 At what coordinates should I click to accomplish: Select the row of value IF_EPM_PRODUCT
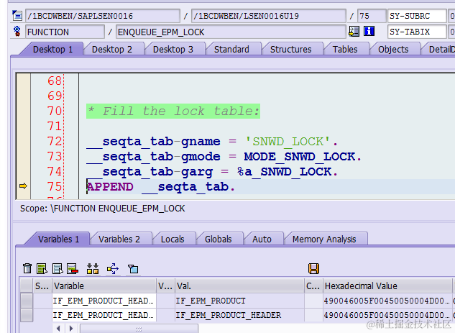(27, 301)
